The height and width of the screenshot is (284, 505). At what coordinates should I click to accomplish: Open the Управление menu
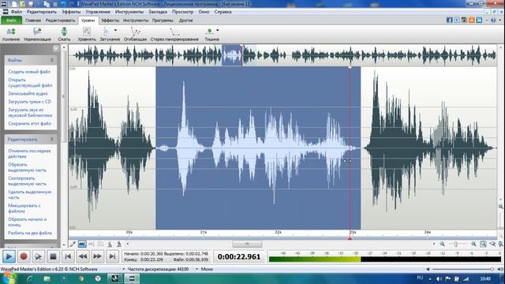(x=98, y=12)
